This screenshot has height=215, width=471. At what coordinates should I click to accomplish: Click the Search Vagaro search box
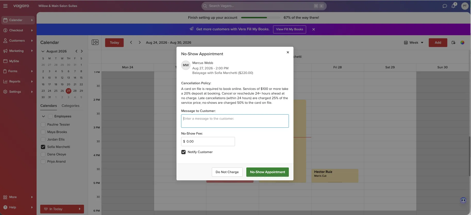tap(264, 6)
